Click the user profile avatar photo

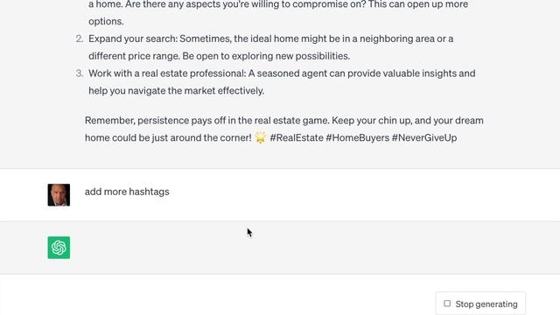[x=59, y=195]
